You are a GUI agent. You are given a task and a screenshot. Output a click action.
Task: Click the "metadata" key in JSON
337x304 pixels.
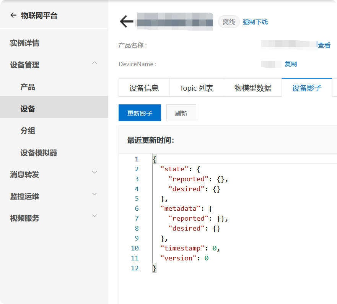point(180,208)
